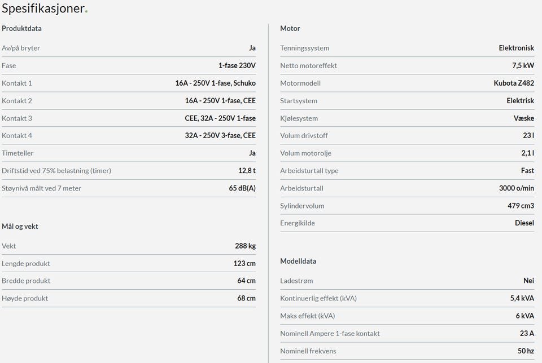Select the 12,8 t runtime value
Image resolution: width=542 pixels, height=363 pixels.
pos(247,170)
